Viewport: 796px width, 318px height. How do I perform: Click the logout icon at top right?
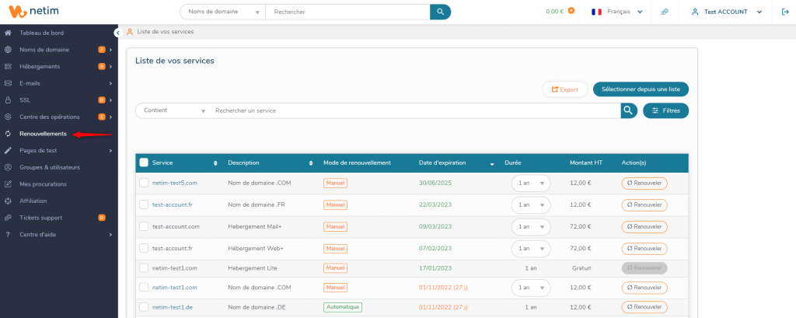(x=785, y=12)
